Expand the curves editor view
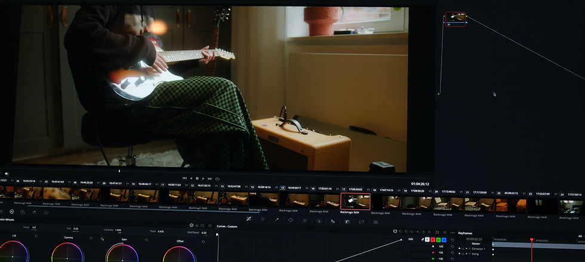 (x=437, y=232)
